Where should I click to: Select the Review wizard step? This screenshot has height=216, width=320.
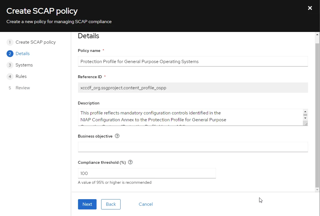23,88
